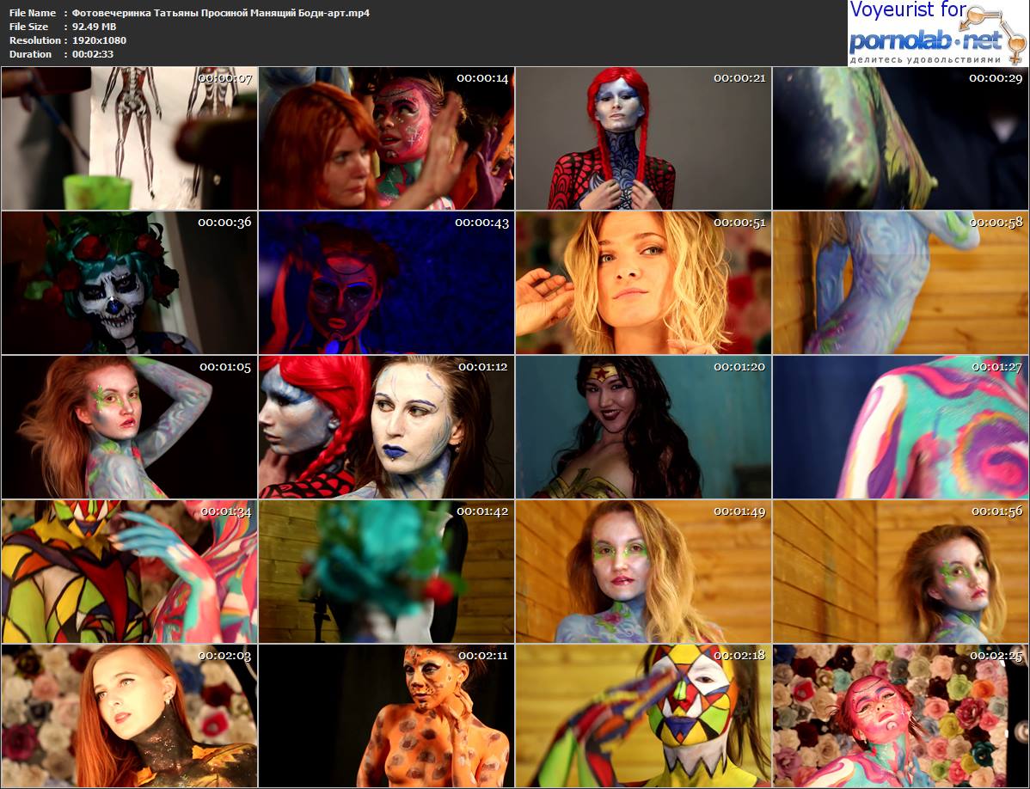Screen dimensions: 1030x789
Task: Select the final frame at 00:02:25
Action: [x=899, y=716]
